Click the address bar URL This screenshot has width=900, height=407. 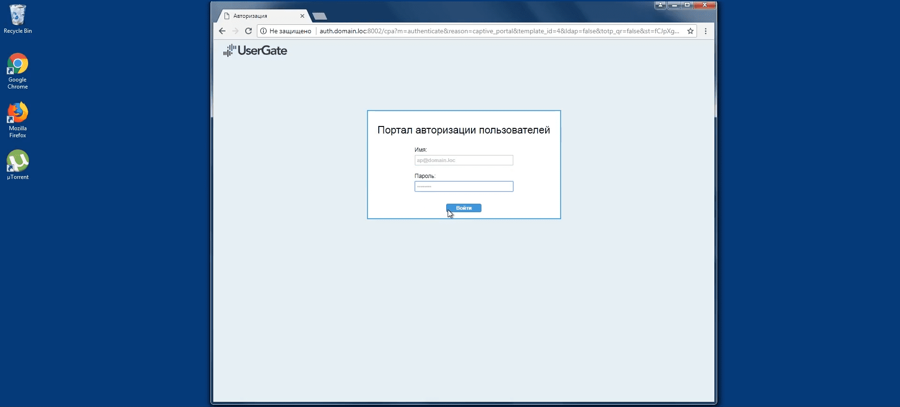[499, 31]
